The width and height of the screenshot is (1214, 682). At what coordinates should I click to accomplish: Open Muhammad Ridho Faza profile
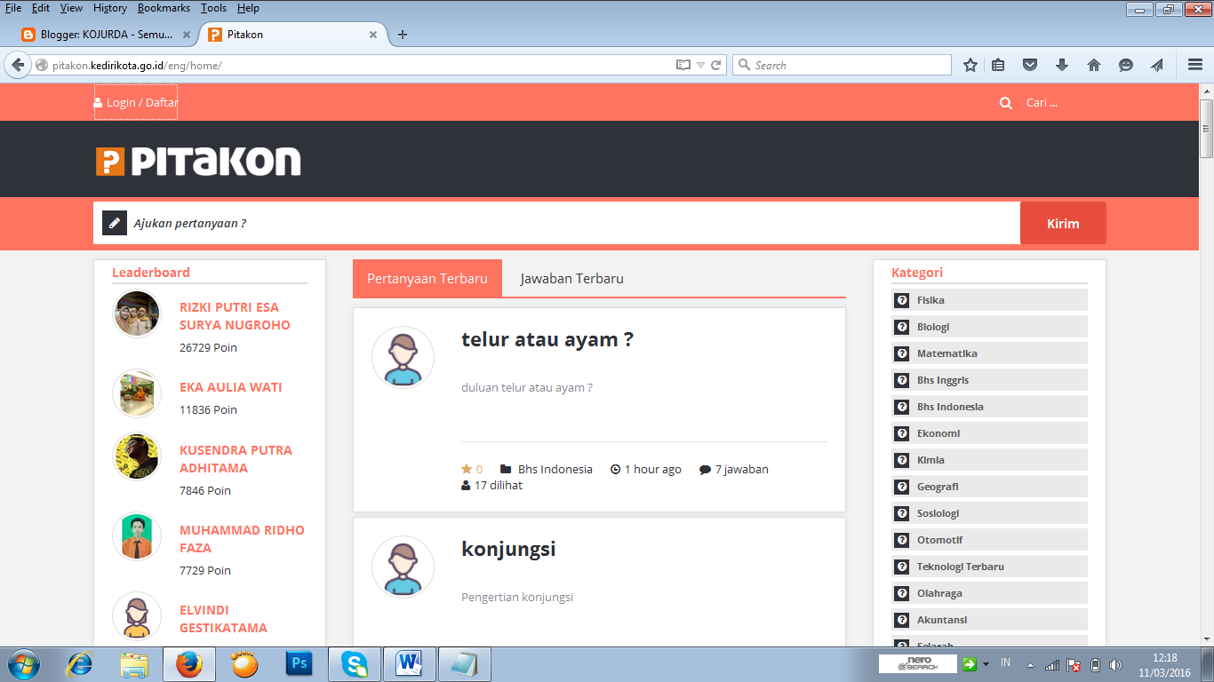(242, 539)
